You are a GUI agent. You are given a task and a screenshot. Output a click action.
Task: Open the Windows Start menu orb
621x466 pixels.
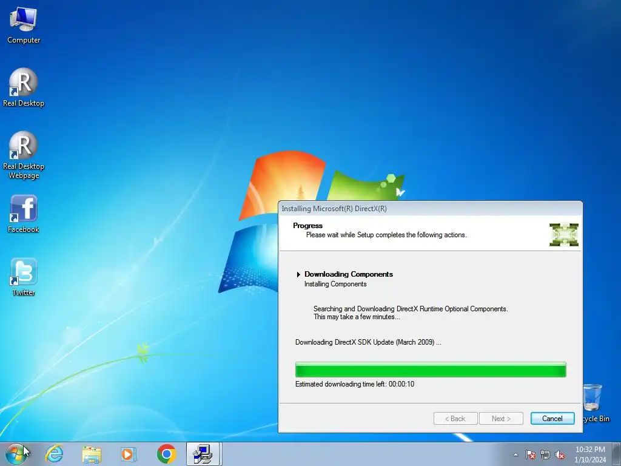[x=15, y=454]
